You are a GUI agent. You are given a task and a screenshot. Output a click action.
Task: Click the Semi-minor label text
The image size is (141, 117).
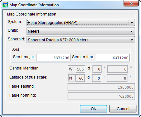click(x=83, y=57)
